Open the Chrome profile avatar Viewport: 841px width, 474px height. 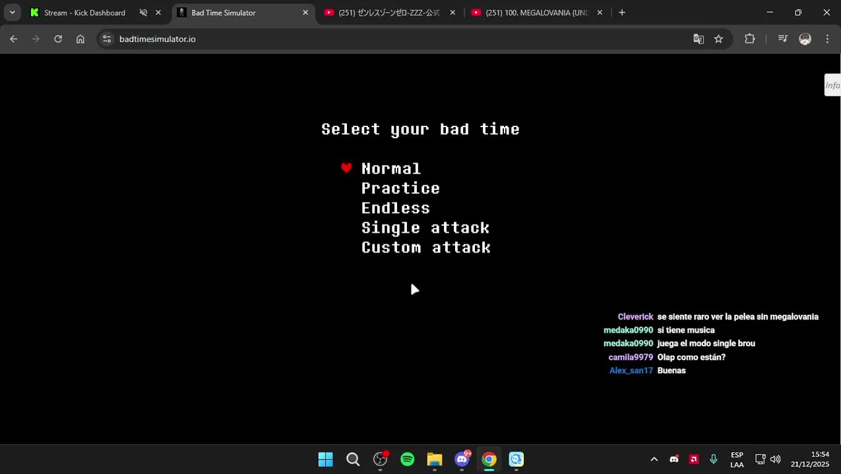[x=805, y=39]
